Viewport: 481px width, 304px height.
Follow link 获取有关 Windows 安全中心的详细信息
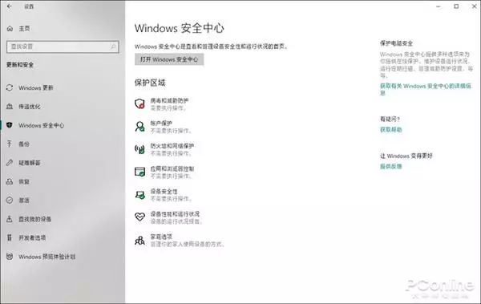[x=426, y=89]
